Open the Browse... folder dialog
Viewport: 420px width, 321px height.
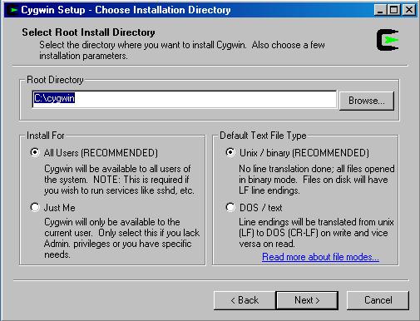[367, 101]
